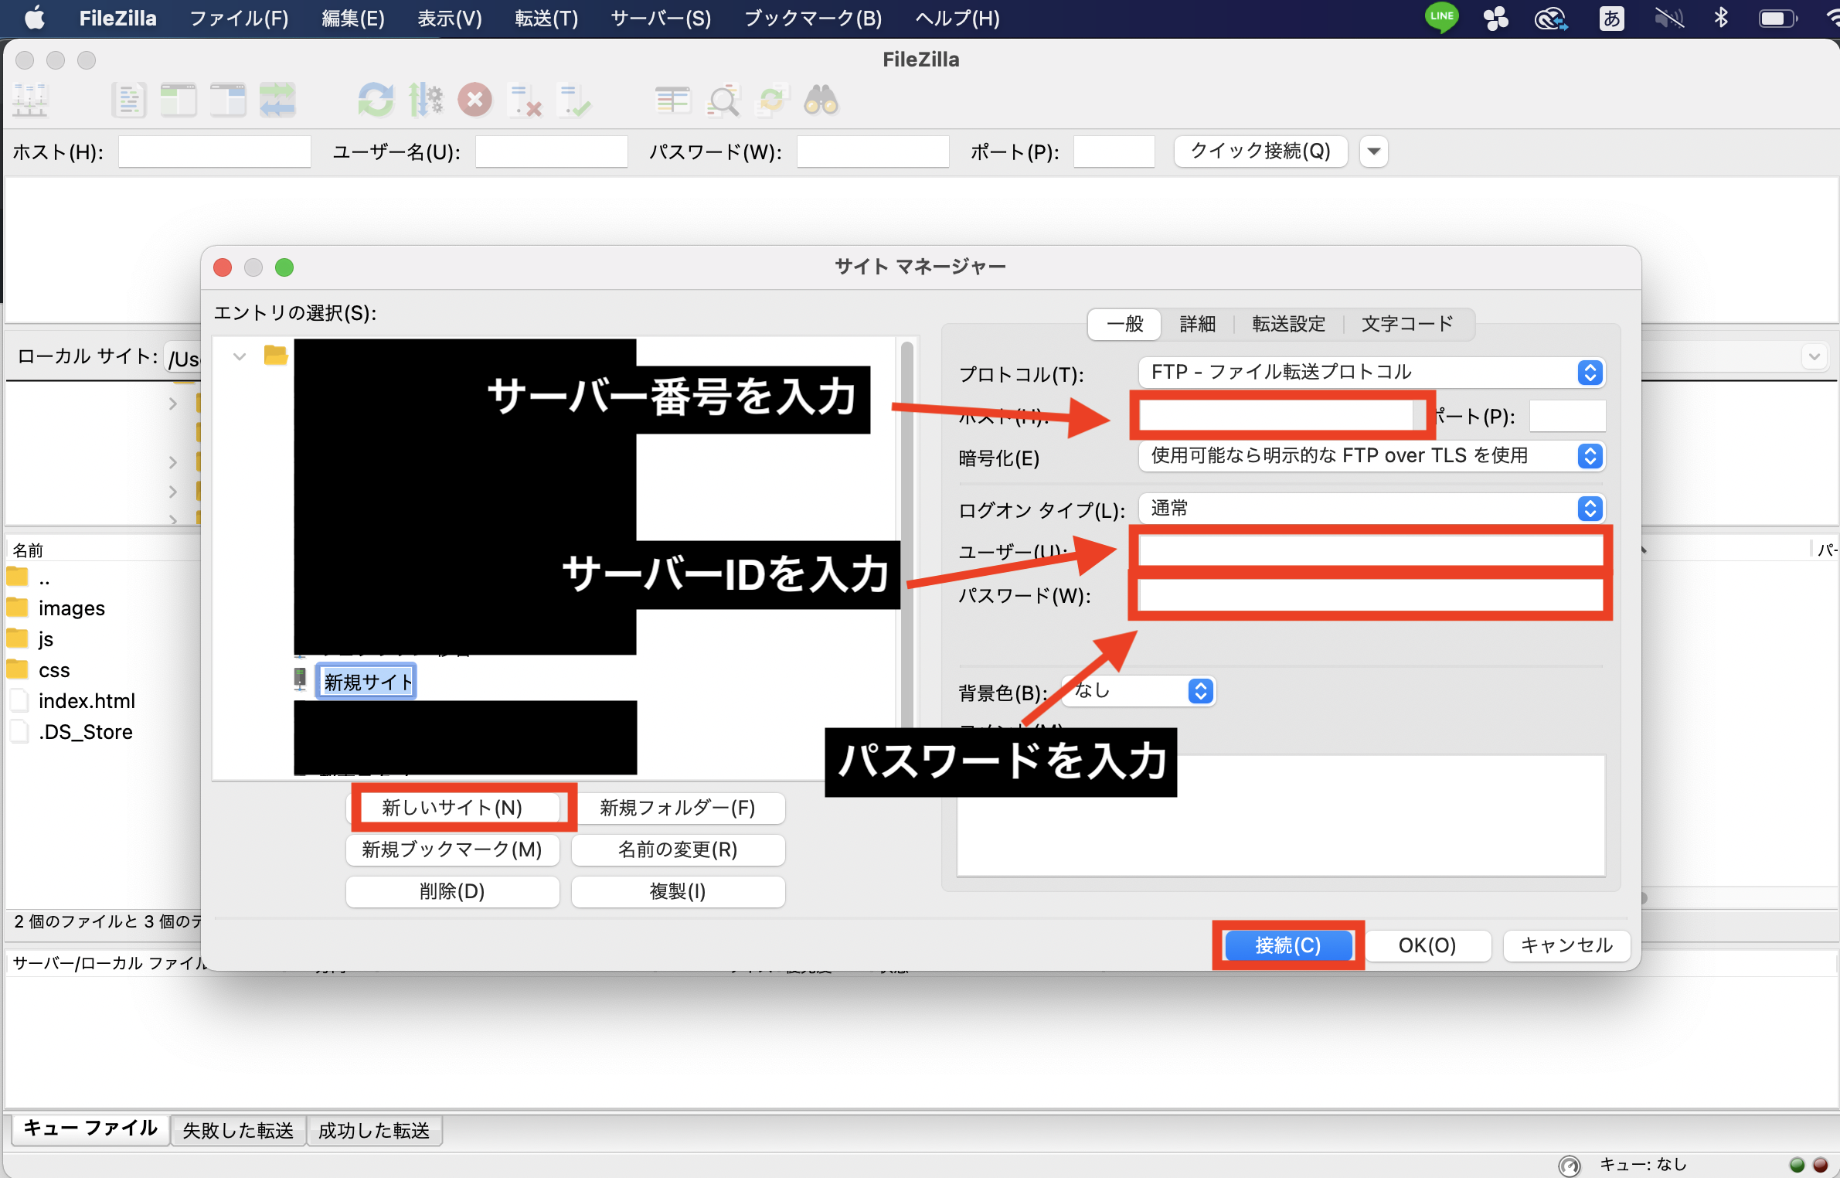Screen dimensions: 1840x1178
Task: Switch to 詳細 tab in Site Manager
Action: [1197, 324]
